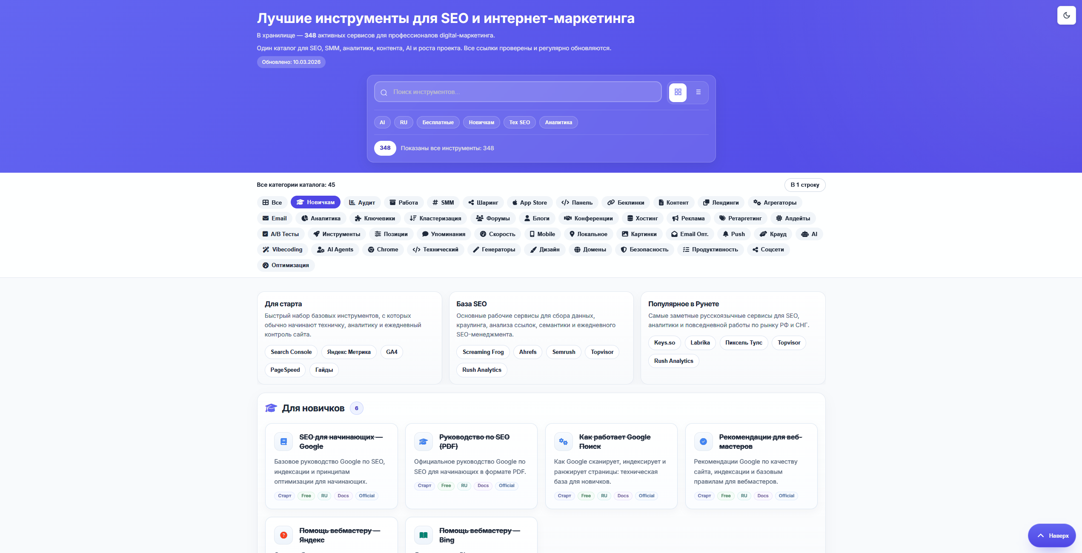Open the SEO для начинающих — Google card
Image resolution: width=1082 pixels, height=553 pixels.
(331, 466)
